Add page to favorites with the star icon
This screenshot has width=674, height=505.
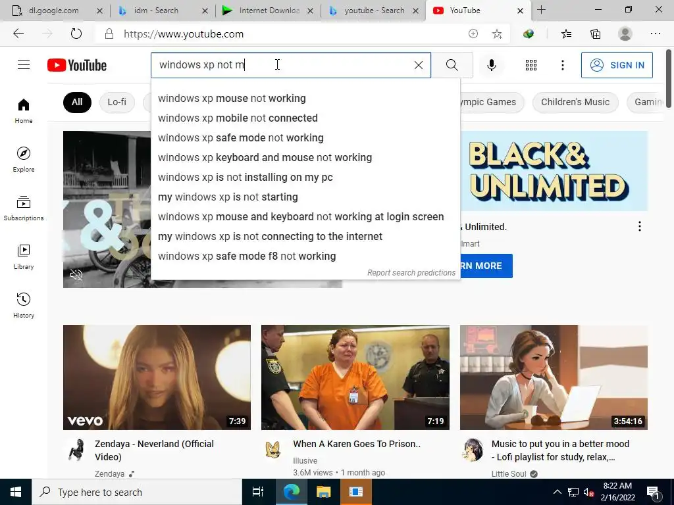click(497, 34)
